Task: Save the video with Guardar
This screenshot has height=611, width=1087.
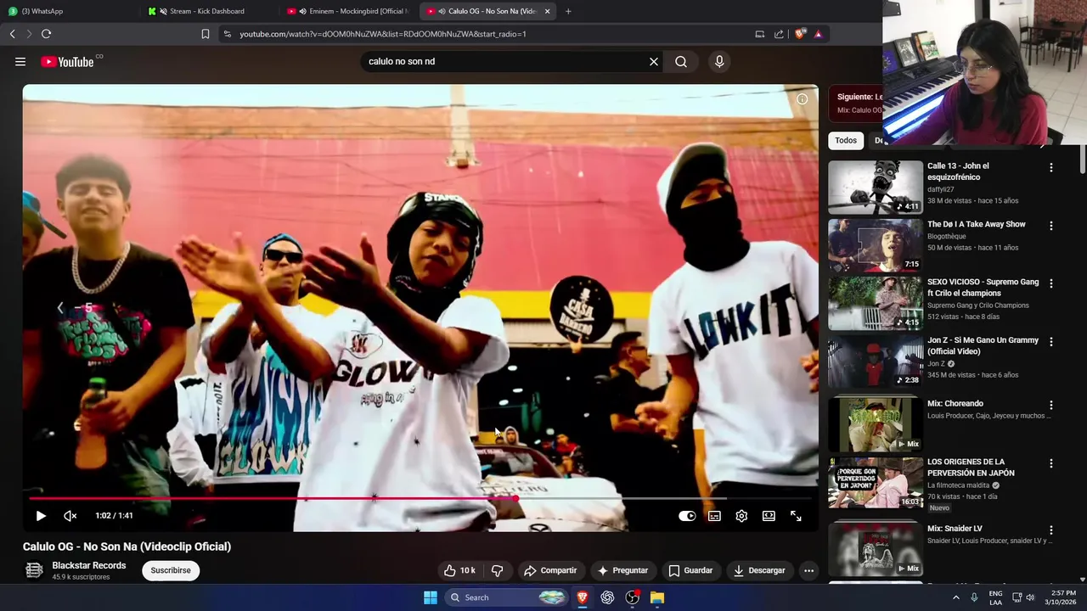Action: pos(690,570)
